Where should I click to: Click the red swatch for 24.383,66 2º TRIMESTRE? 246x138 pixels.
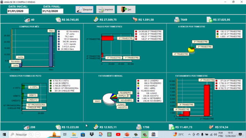pyautogui.click(x=136, y=31)
